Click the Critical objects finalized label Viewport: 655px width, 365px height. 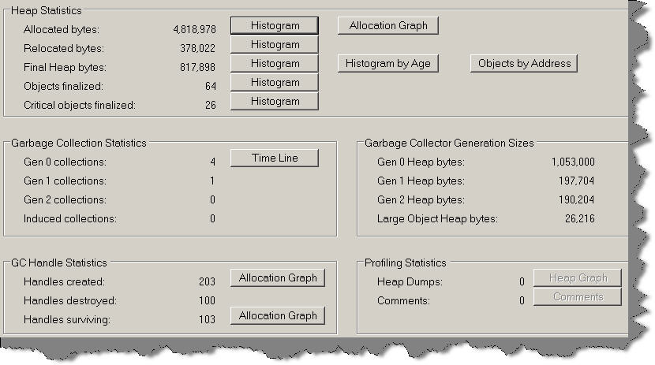tap(80, 105)
